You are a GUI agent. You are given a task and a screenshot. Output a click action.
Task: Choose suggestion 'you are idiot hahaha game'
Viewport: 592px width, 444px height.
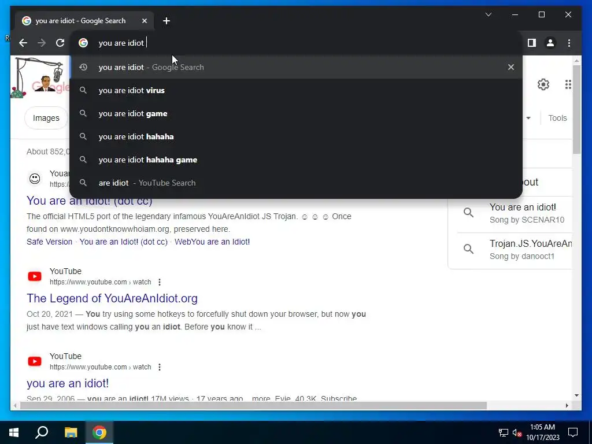(296, 160)
